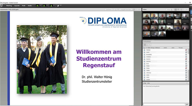The image size is (192, 106).
Task: Open the Meeting menu
Action: pyautogui.click(x=9, y=6)
